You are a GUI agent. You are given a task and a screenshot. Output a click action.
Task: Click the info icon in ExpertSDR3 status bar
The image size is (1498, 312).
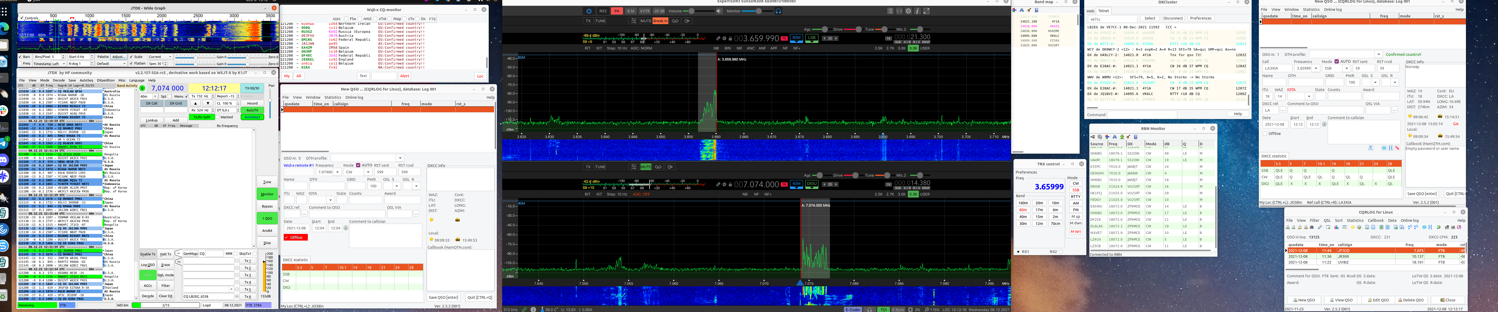click(533, 310)
